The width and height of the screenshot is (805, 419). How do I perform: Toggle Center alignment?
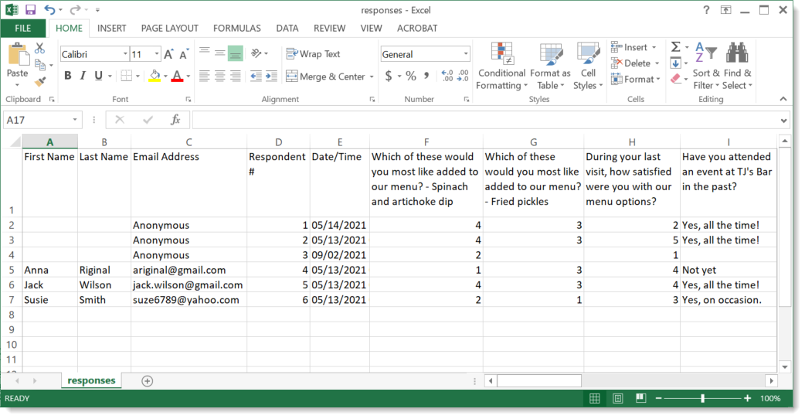[x=219, y=76]
